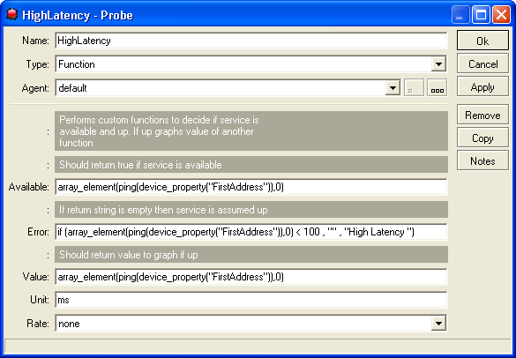
Task: Apply the probe settings
Action: [x=482, y=87]
